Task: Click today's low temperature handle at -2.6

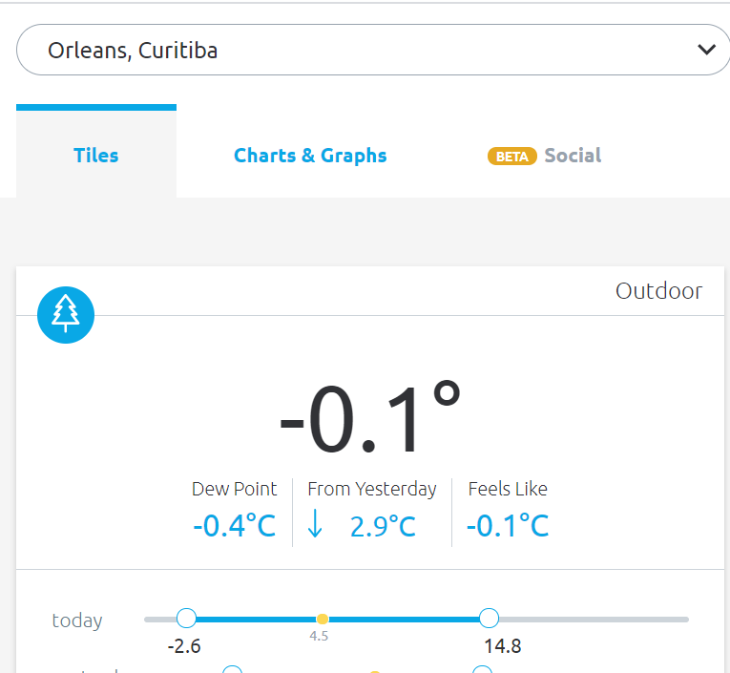Action: tap(187, 619)
